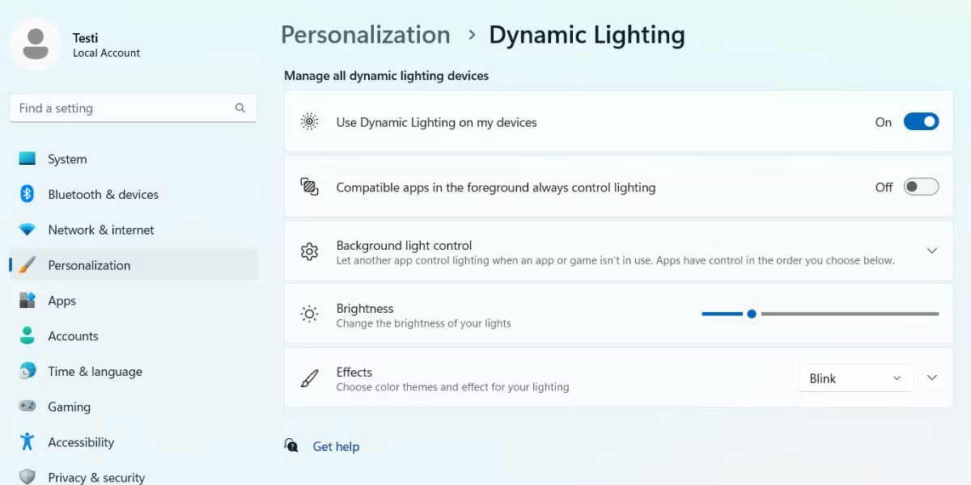The width and height of the screenshot is (971, 485).
Task: Go to Personalization via the breadcrumb
Action: [365, 35]
